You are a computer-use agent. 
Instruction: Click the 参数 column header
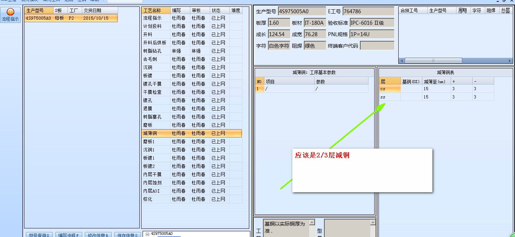[x=341, y=81]
